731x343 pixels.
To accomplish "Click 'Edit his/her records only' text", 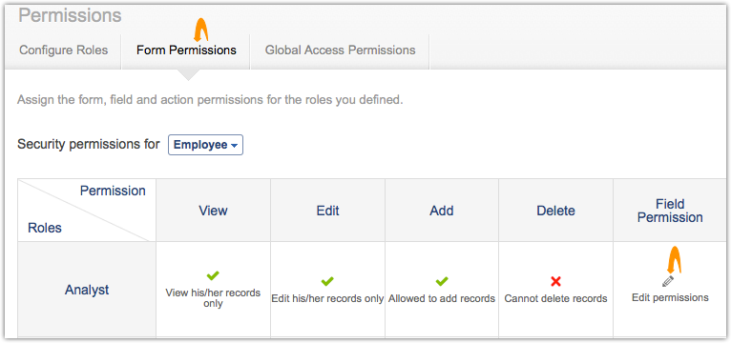I will (x=327, y=298).
